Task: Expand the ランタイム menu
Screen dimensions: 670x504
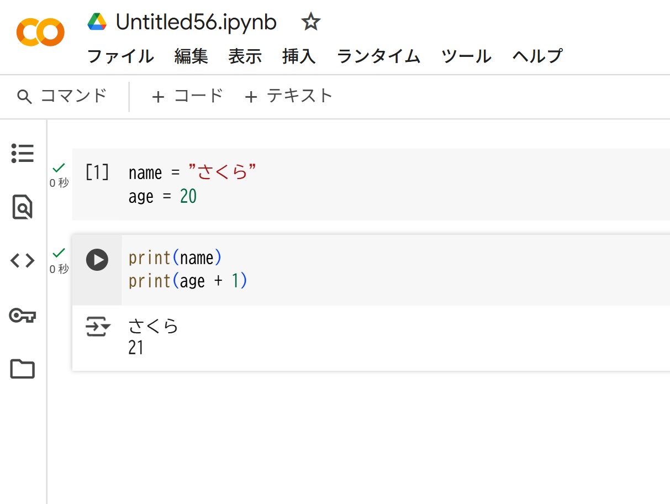Action: pyautogui.click(x=378, y=56)
